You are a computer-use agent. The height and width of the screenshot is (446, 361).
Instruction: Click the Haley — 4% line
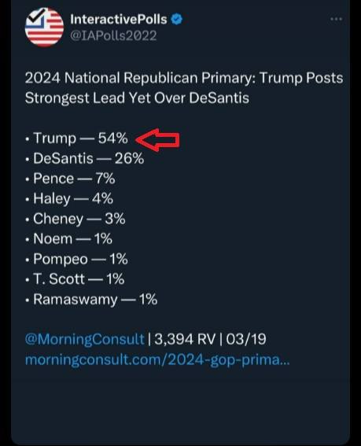coord(69,198)
